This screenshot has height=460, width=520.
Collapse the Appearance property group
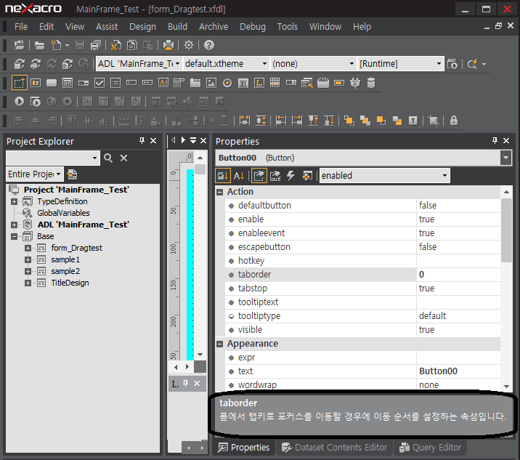[x=219, y=344]
